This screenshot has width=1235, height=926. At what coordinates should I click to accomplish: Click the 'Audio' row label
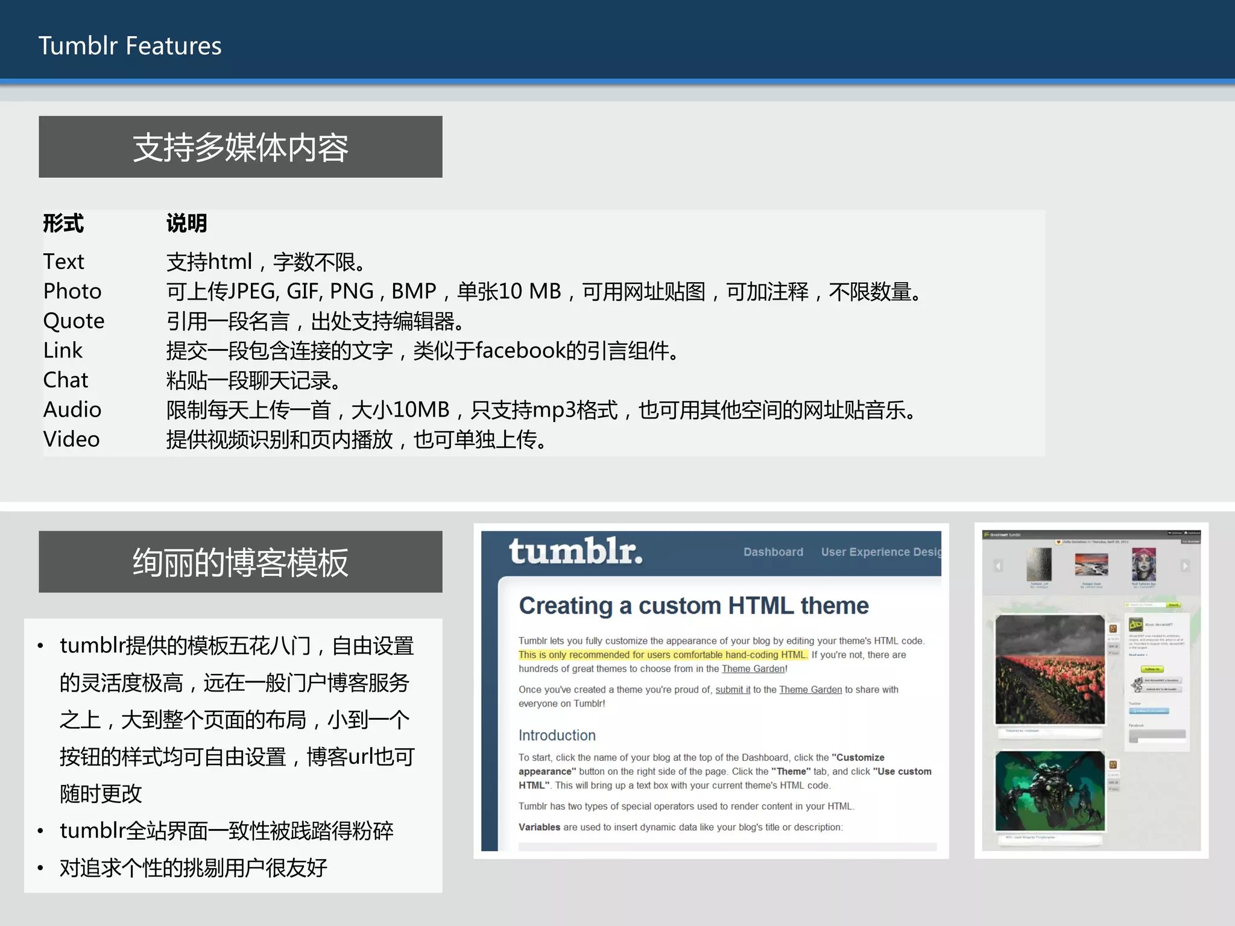(72, 409)
